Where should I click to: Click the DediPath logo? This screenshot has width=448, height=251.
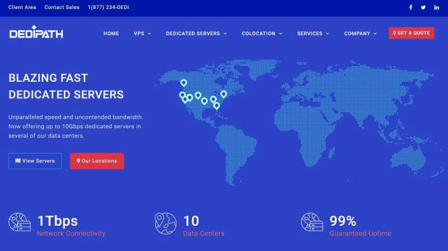point(36,32)
